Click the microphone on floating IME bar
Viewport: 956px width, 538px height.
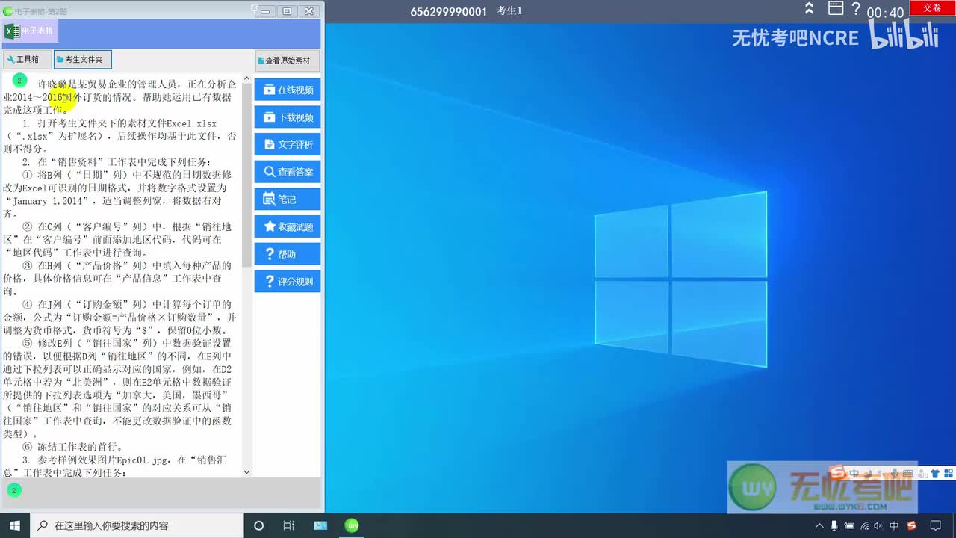click(894, 473)
